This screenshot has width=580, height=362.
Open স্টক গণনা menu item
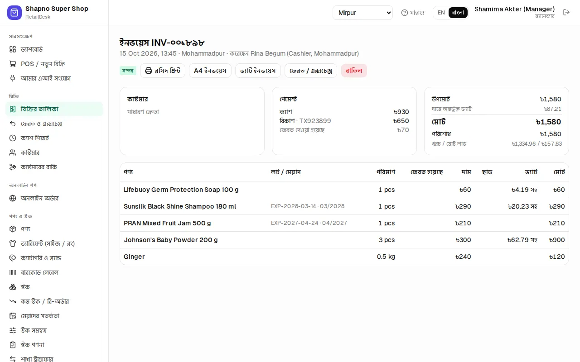point(54,345)
